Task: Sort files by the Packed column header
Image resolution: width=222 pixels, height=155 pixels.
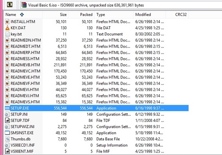Action: tap(81, 15)
